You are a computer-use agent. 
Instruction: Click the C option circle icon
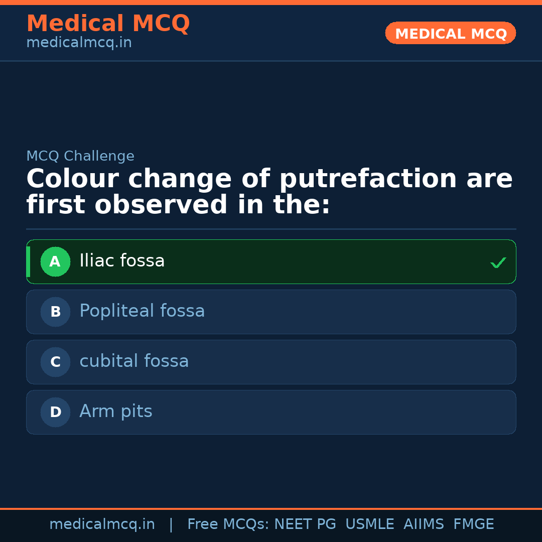point(55,362)
